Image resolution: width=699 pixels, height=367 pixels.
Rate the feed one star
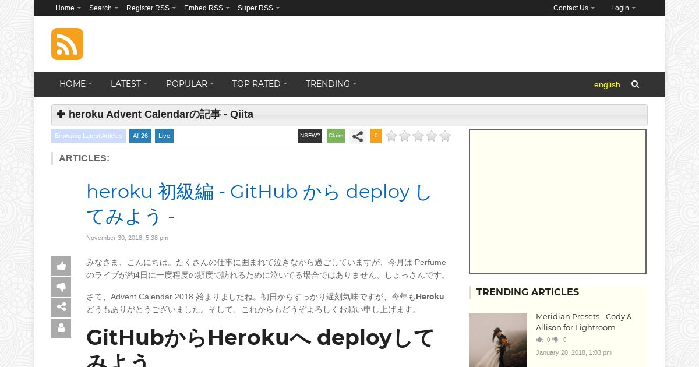click(391, 136)
